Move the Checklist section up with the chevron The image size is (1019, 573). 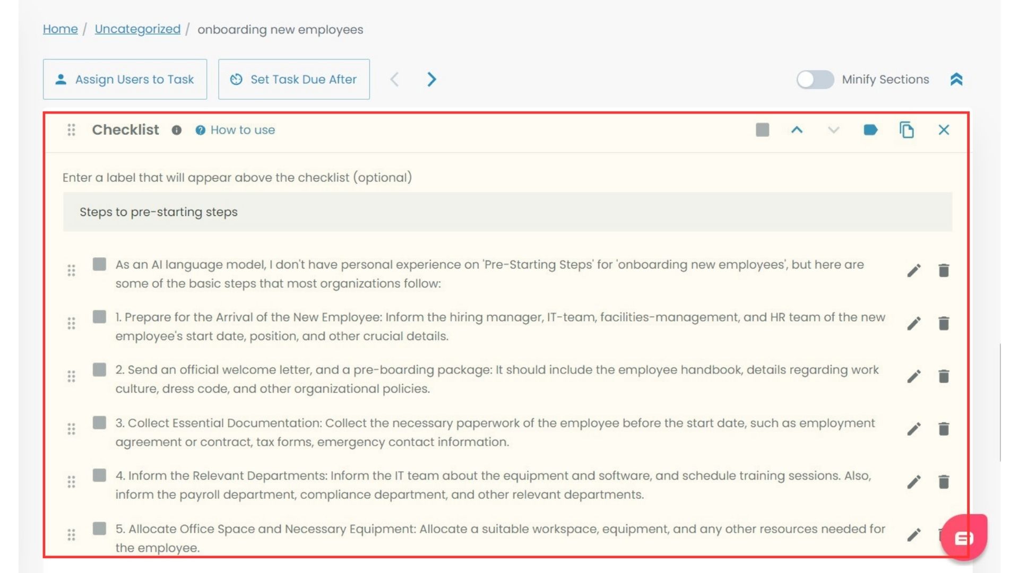pos(798,129)
